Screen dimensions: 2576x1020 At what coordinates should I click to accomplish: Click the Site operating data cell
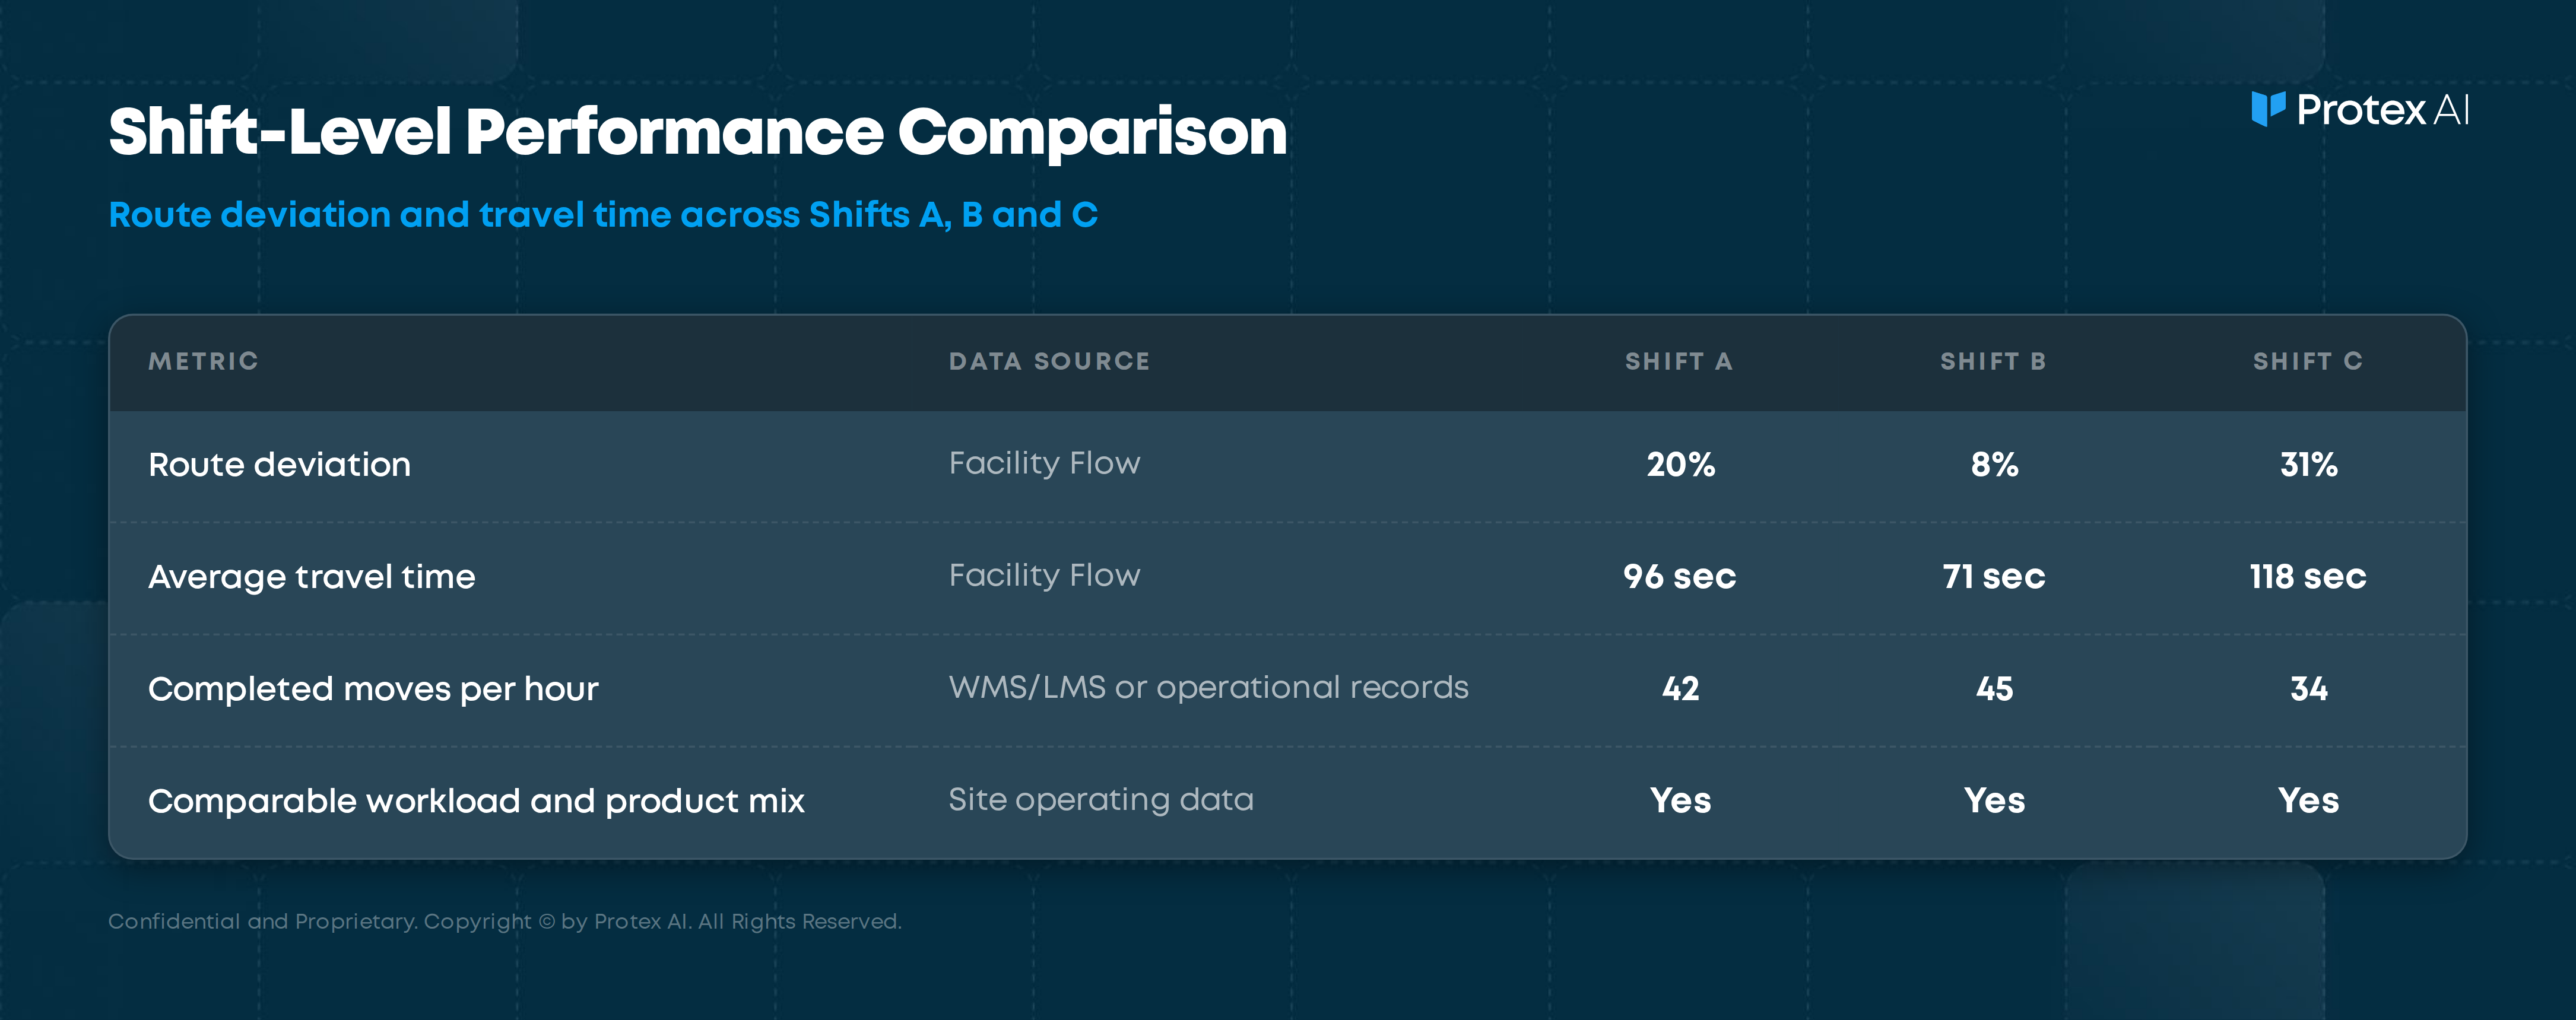[1100, 799]
